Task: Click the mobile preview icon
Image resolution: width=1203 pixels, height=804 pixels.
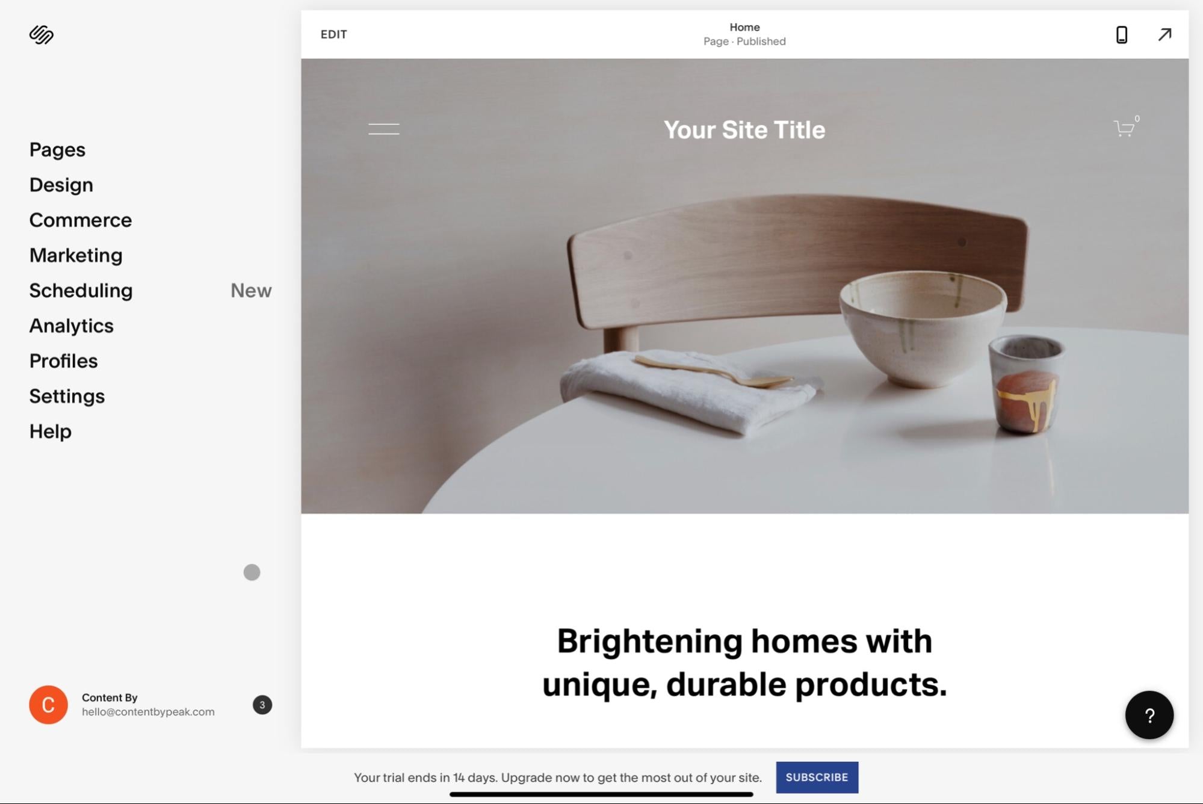Action: click(x=1121, y=33)
